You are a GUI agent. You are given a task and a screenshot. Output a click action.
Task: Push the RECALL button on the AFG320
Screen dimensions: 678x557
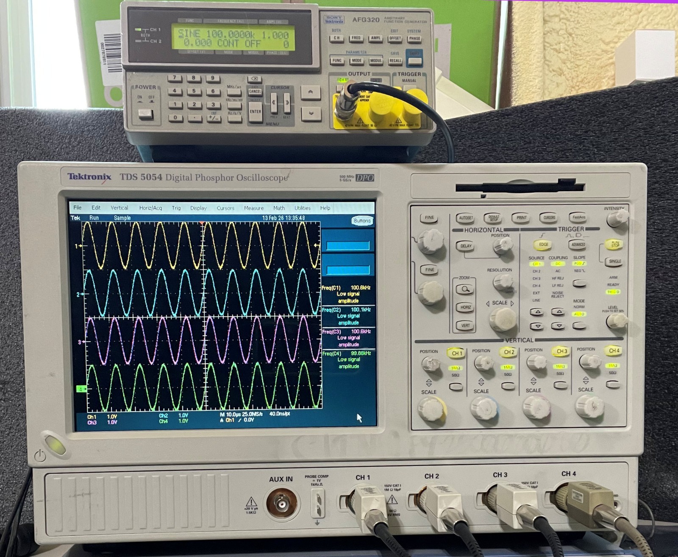click(x=395, y=61)
